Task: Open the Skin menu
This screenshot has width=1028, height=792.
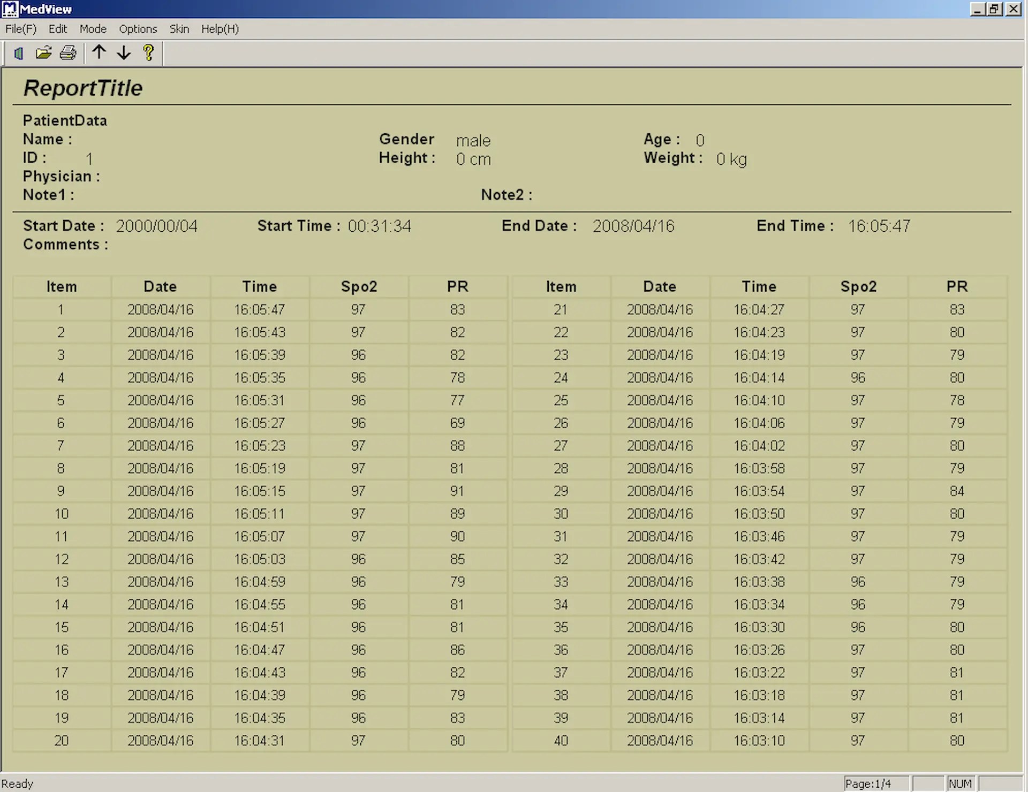Action: coord(179,29)
